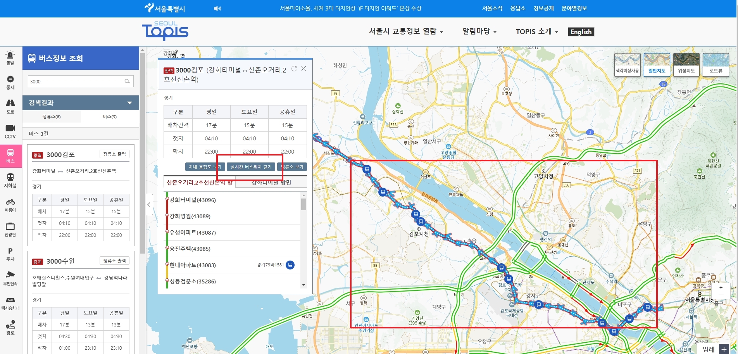Click the news headline in top banner

[x=350, y=8]
